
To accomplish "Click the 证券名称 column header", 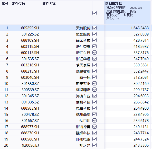I will coord(49,4).
